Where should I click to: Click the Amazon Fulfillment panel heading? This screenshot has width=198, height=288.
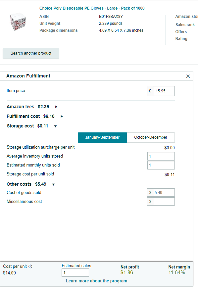(x=28, y=76)
